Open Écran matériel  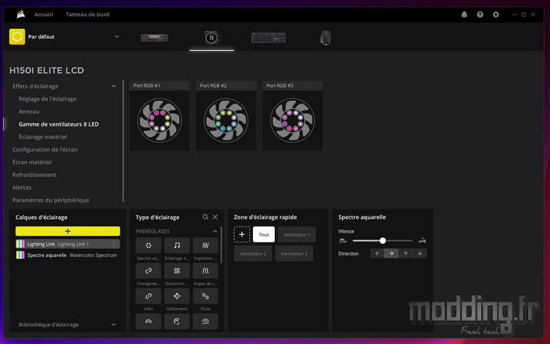click(x=32, y=162)
